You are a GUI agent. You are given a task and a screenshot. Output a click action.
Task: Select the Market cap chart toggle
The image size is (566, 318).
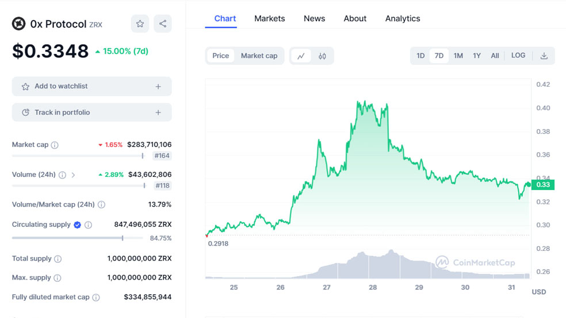click(x=259, y=56)
